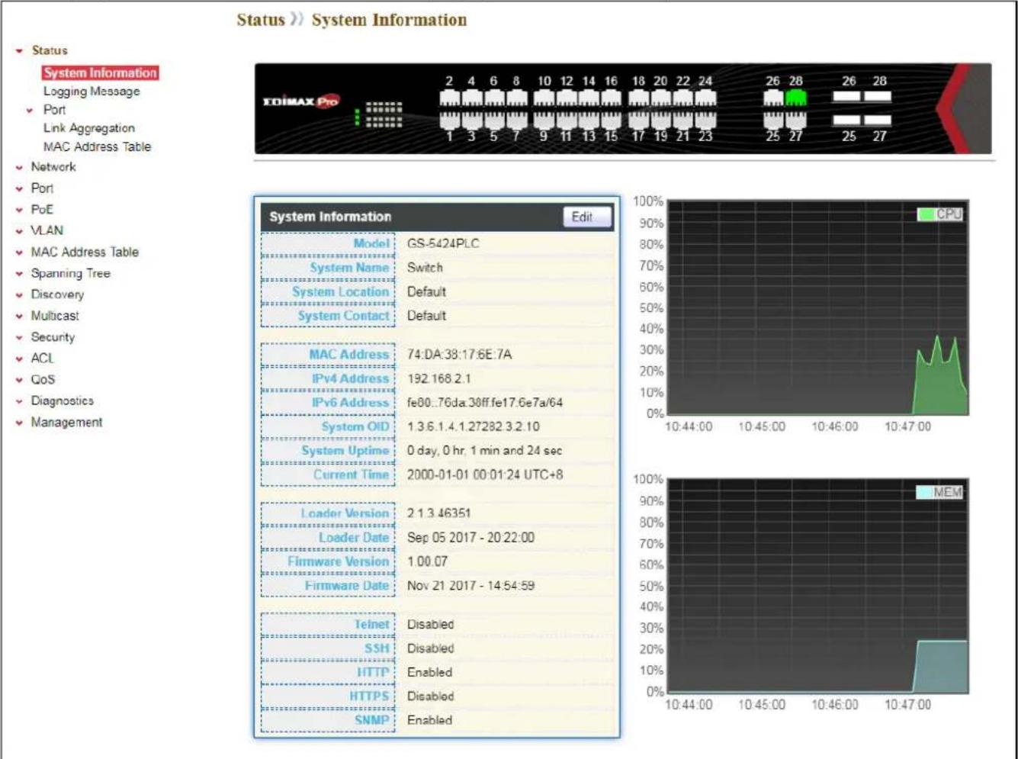
Task: Click the System Uptime value
Action: tap(484, 451)
